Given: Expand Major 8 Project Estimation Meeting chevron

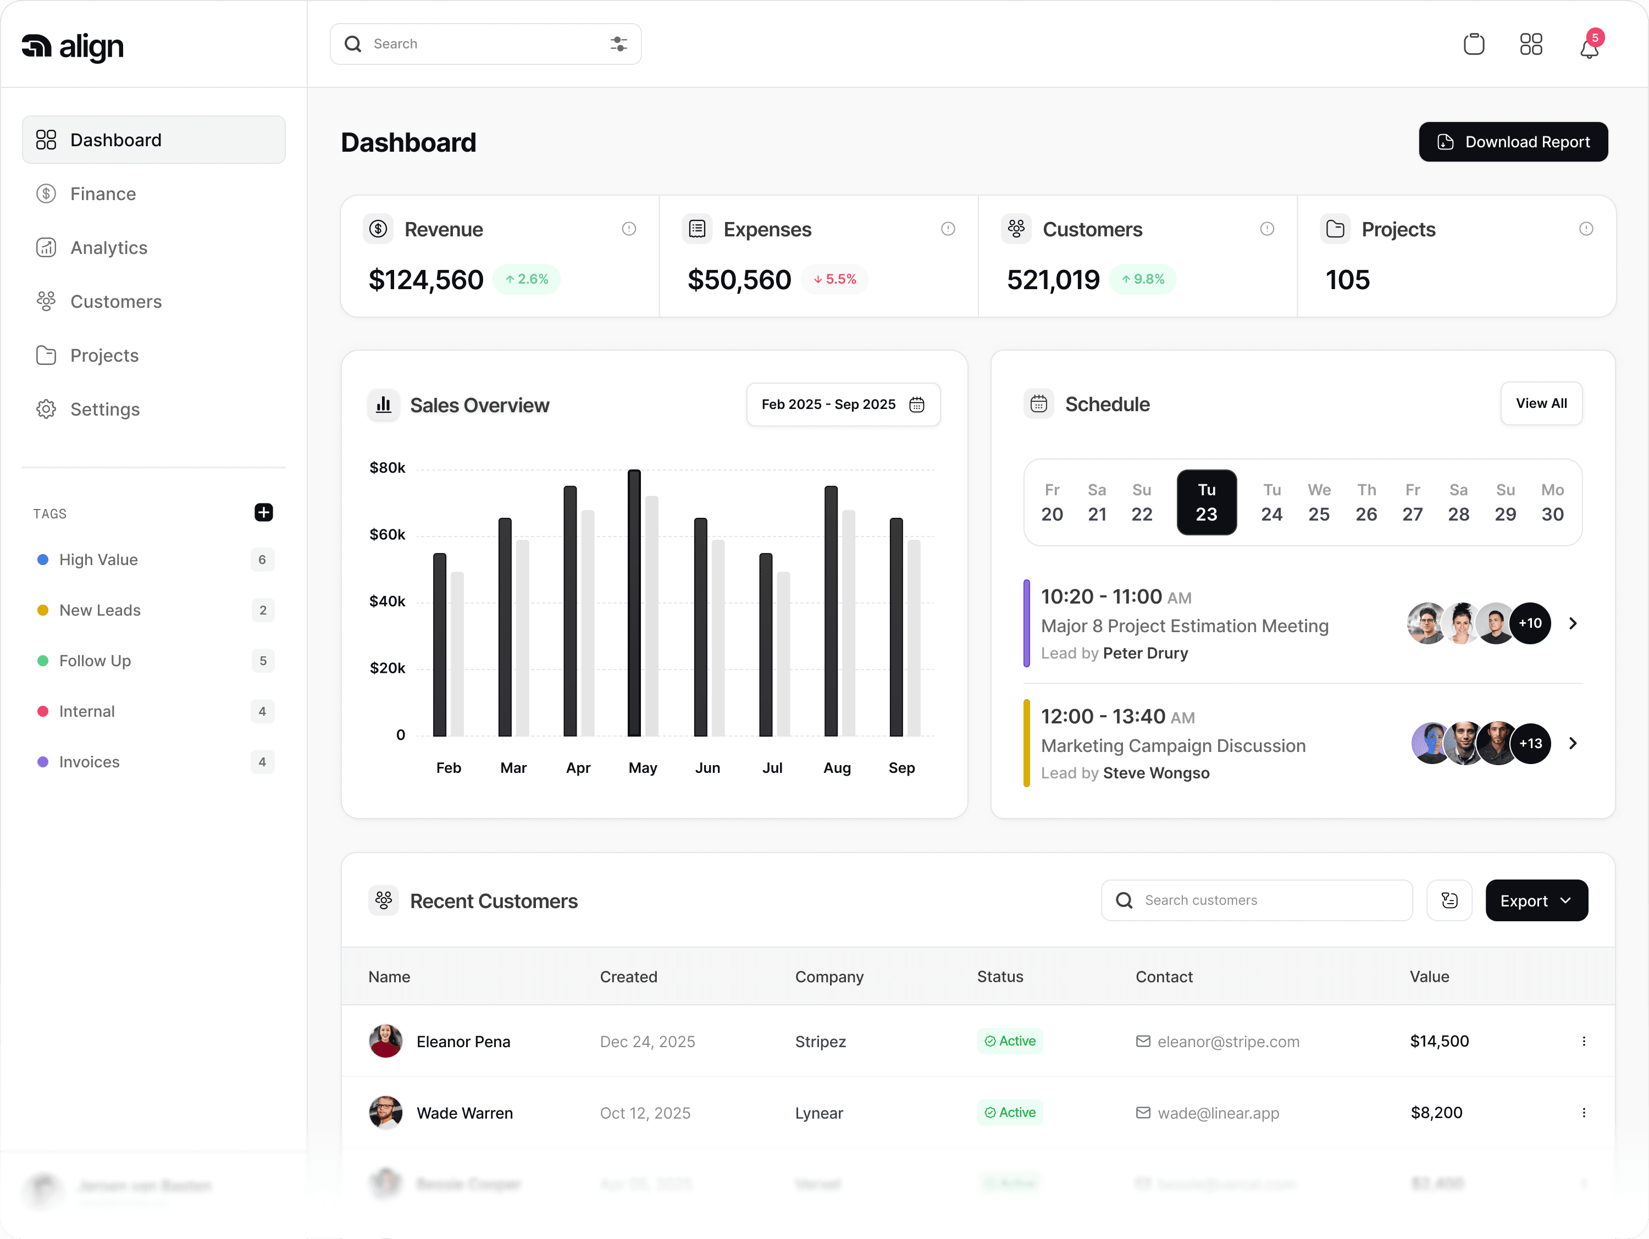Looking at the screenshot, I should coord(1572,623).
